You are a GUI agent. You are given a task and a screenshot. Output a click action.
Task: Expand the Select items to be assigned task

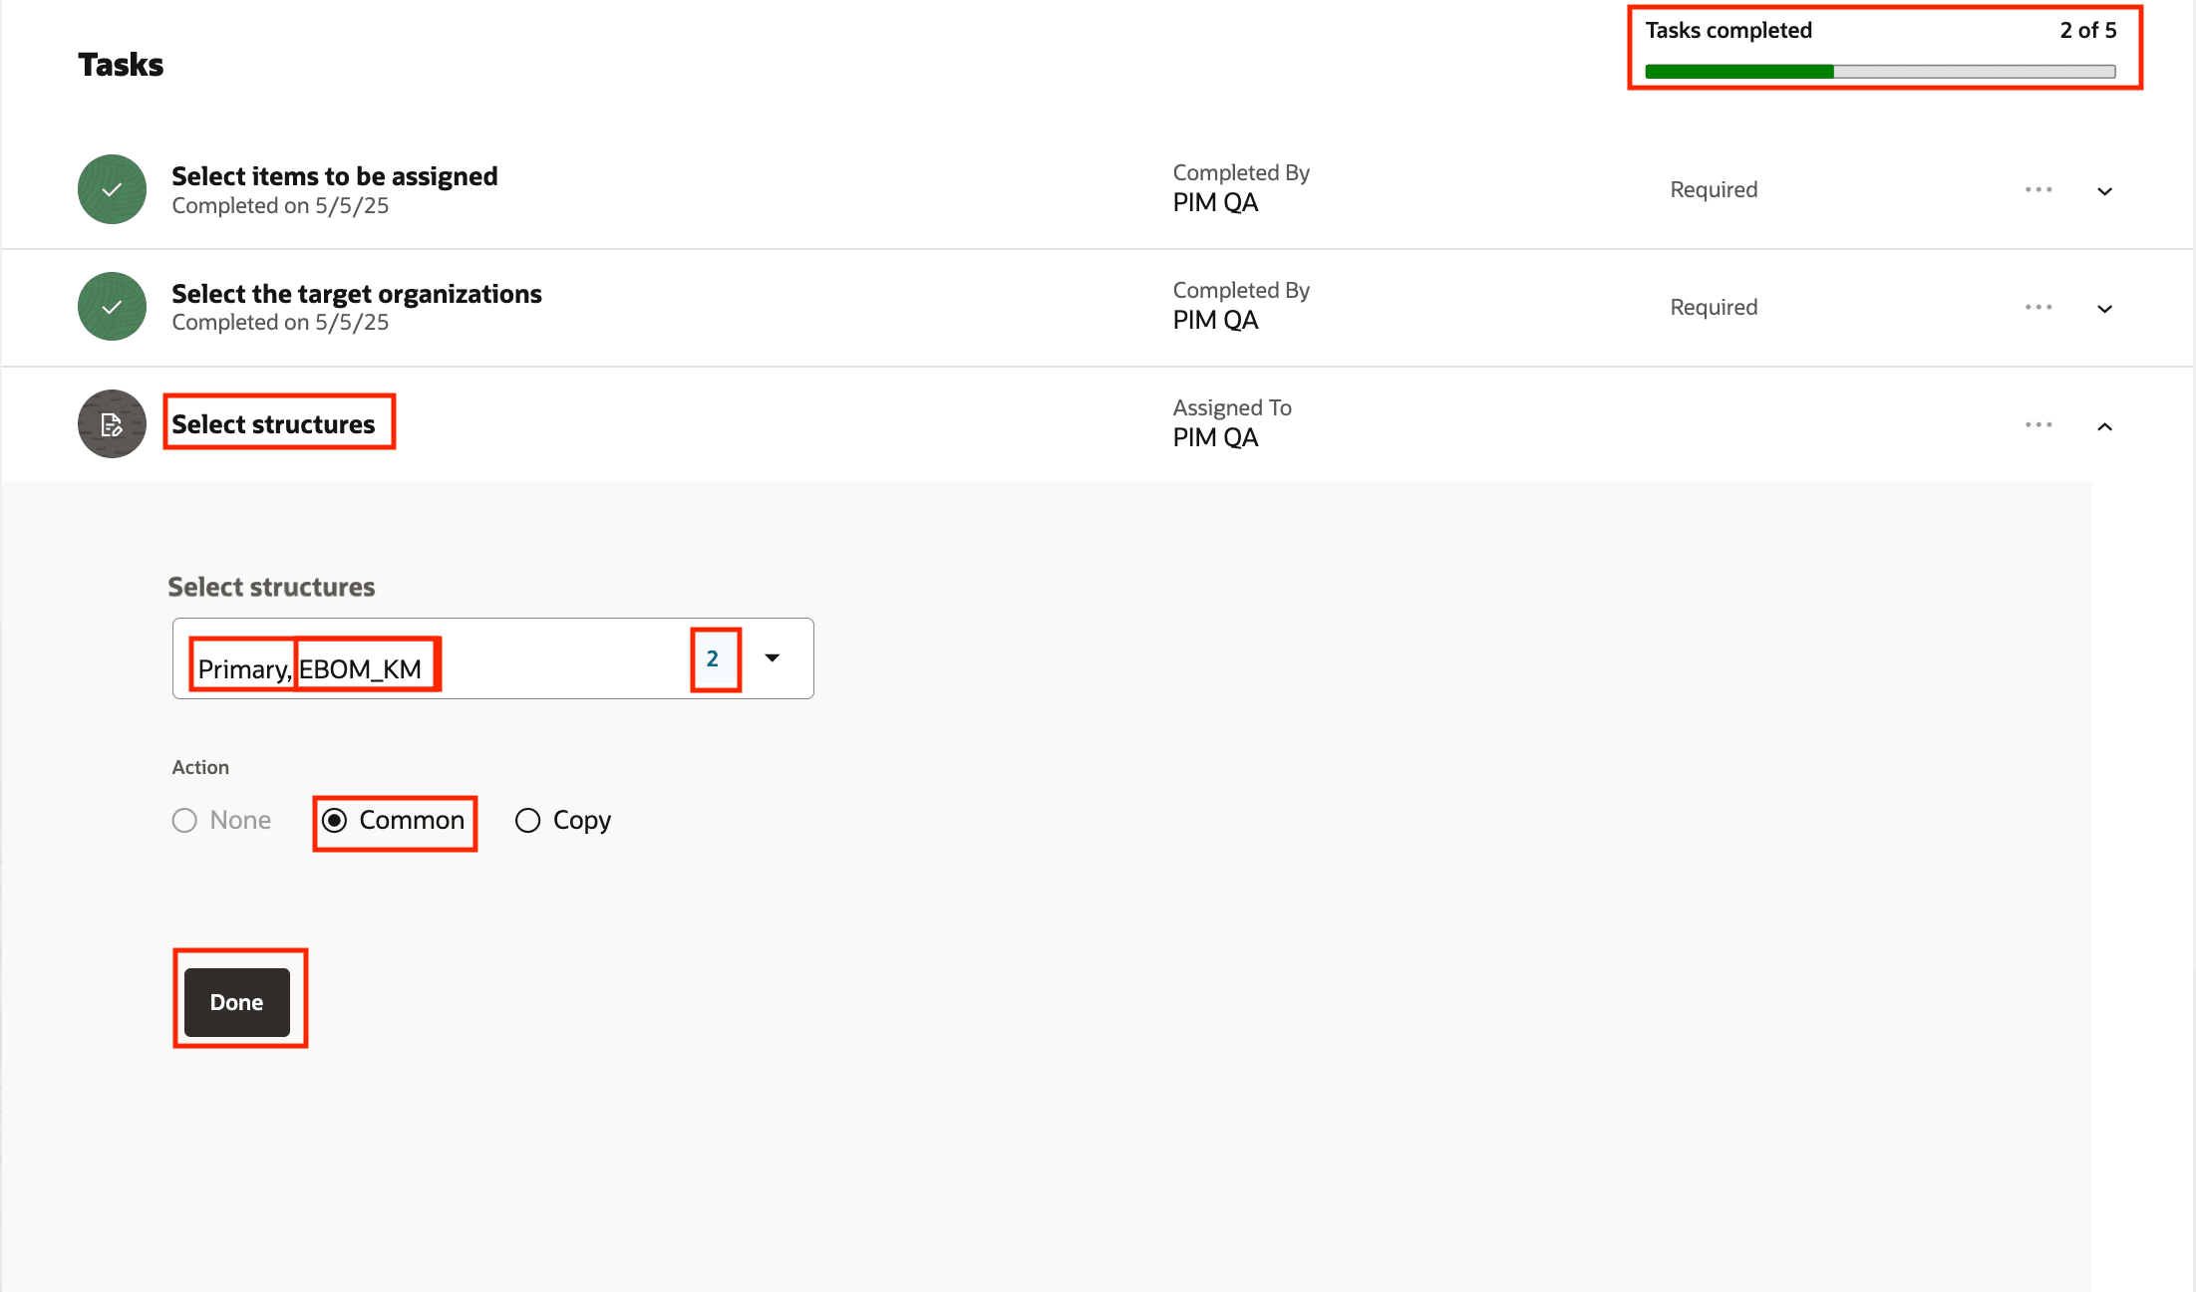tap(2104, 190)
